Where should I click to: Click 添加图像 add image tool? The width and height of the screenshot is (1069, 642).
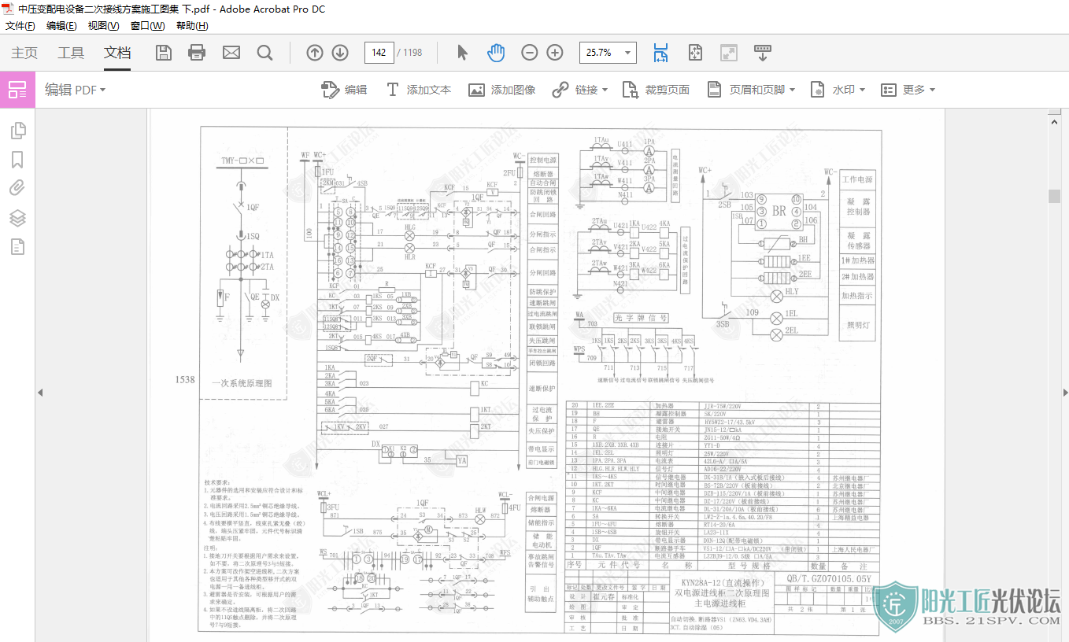tap(502, 90)
